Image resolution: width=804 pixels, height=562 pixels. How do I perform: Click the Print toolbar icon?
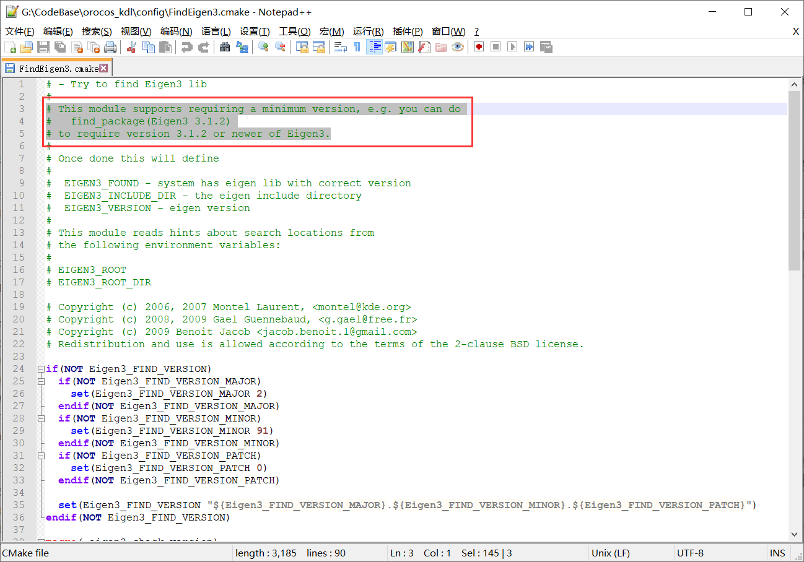tap(110, 46)
